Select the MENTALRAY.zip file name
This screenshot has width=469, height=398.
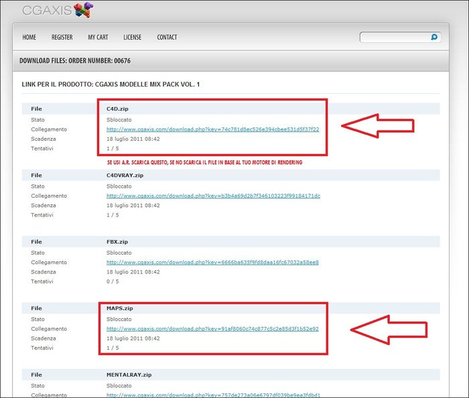(x=129, y=375)
